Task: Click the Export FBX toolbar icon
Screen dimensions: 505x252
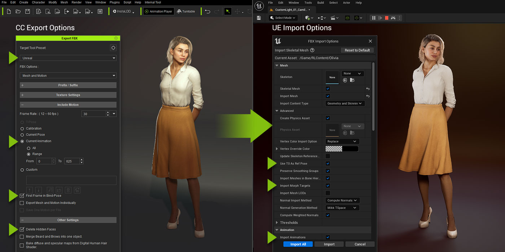Action: (x=88, y=12)
